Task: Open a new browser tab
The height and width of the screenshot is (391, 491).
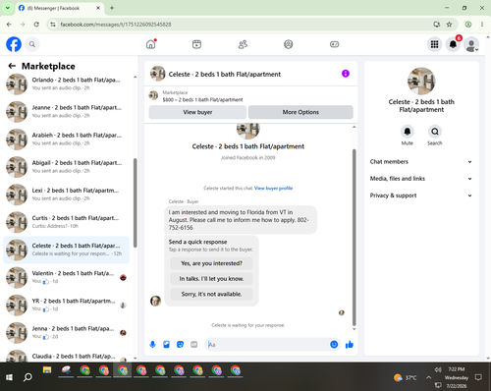Action: pos(112,8)
